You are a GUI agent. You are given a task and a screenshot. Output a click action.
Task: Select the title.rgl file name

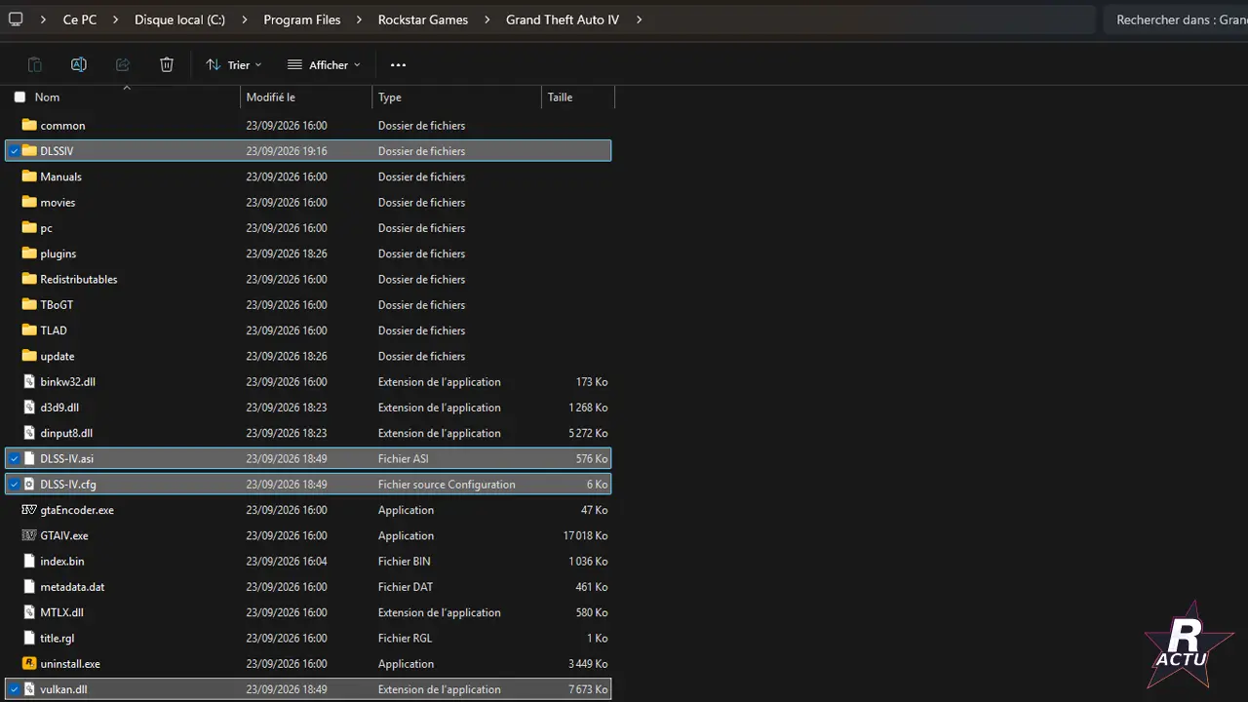coord(58,638)
